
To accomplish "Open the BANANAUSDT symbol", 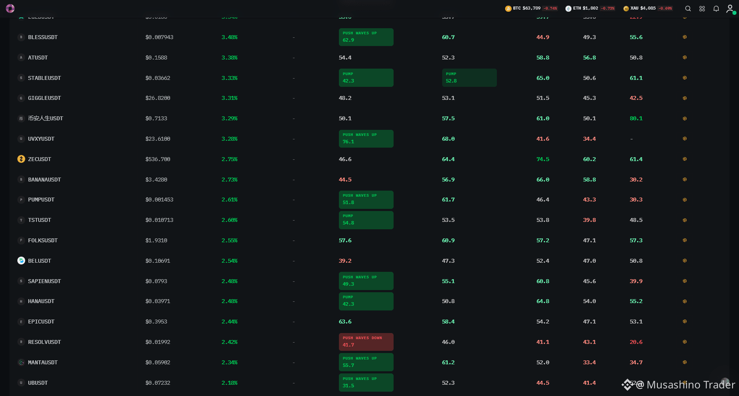I will (44, 180).
